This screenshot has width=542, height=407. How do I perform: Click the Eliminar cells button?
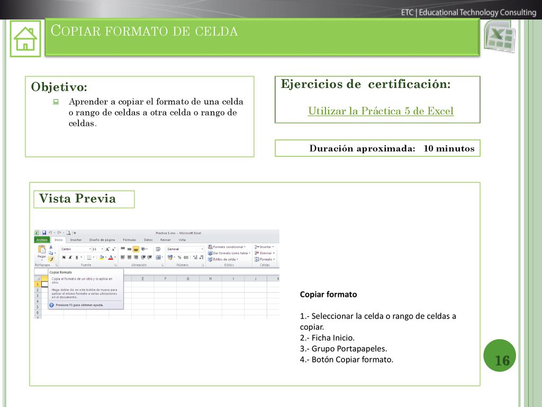pyautogui.click(x=265, y=253)
